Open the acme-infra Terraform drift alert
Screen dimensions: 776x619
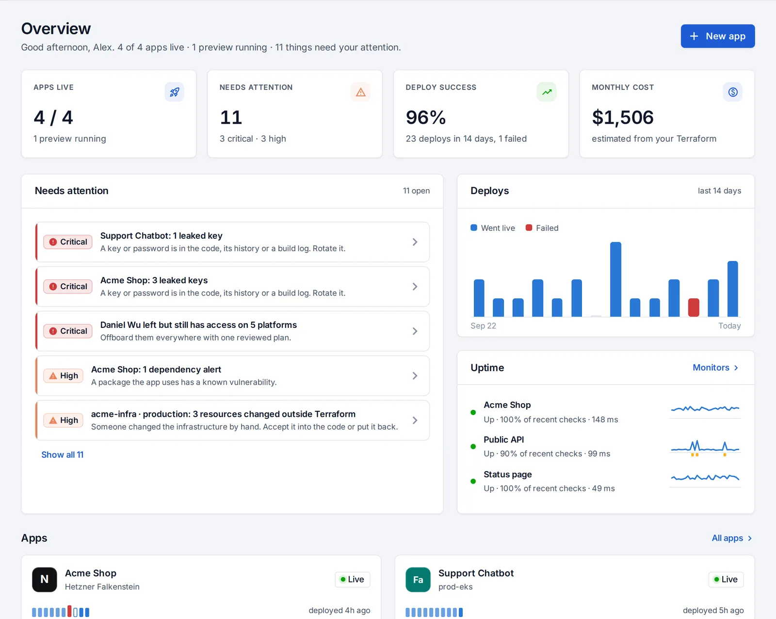point(232,421)
